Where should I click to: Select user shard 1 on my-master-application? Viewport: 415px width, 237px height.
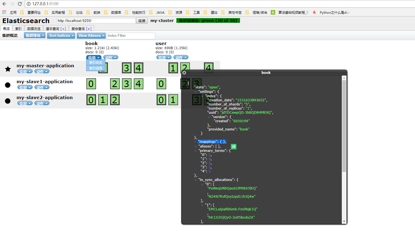tap(173, 68)
